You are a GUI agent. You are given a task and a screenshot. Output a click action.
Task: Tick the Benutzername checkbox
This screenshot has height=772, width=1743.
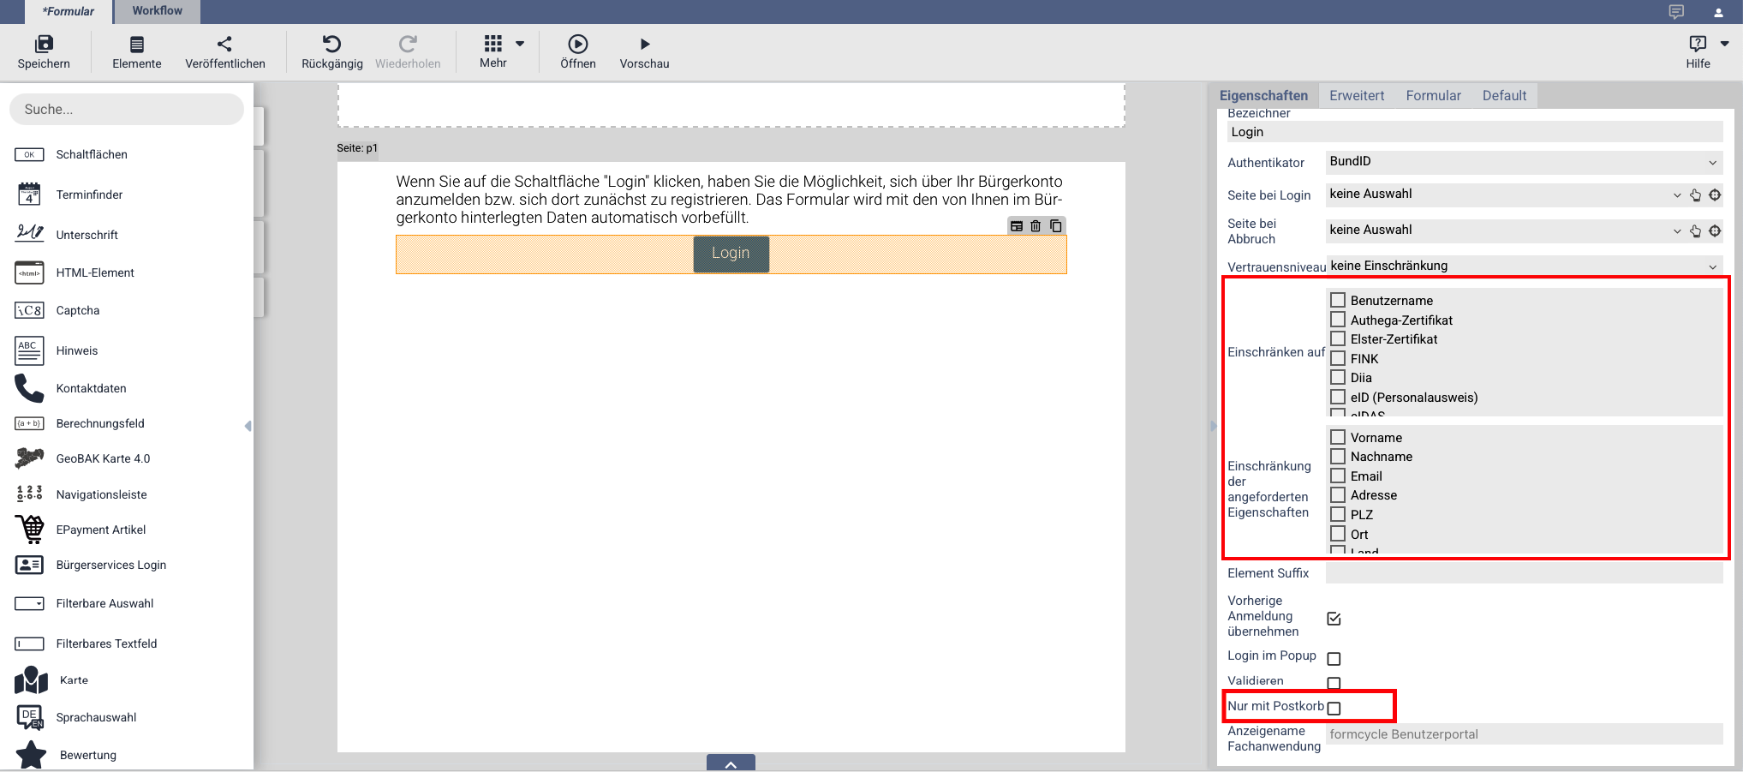click(1338, 300)
